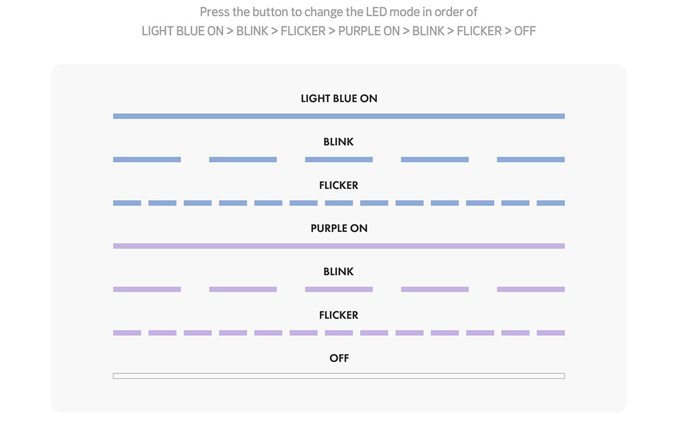This screenshot has width=678, height=423.
Task: Click first purple flicker dash
Action: [x=127, y=333]
